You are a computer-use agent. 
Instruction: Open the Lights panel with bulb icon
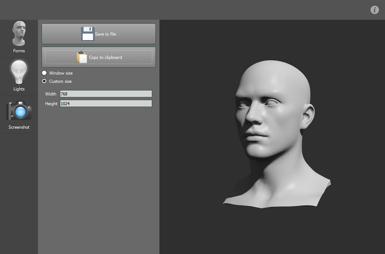tap(19, 77)
